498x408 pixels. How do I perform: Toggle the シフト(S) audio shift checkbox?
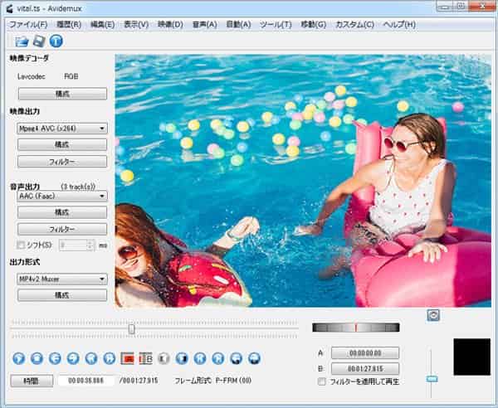click(x=21, y=245)
